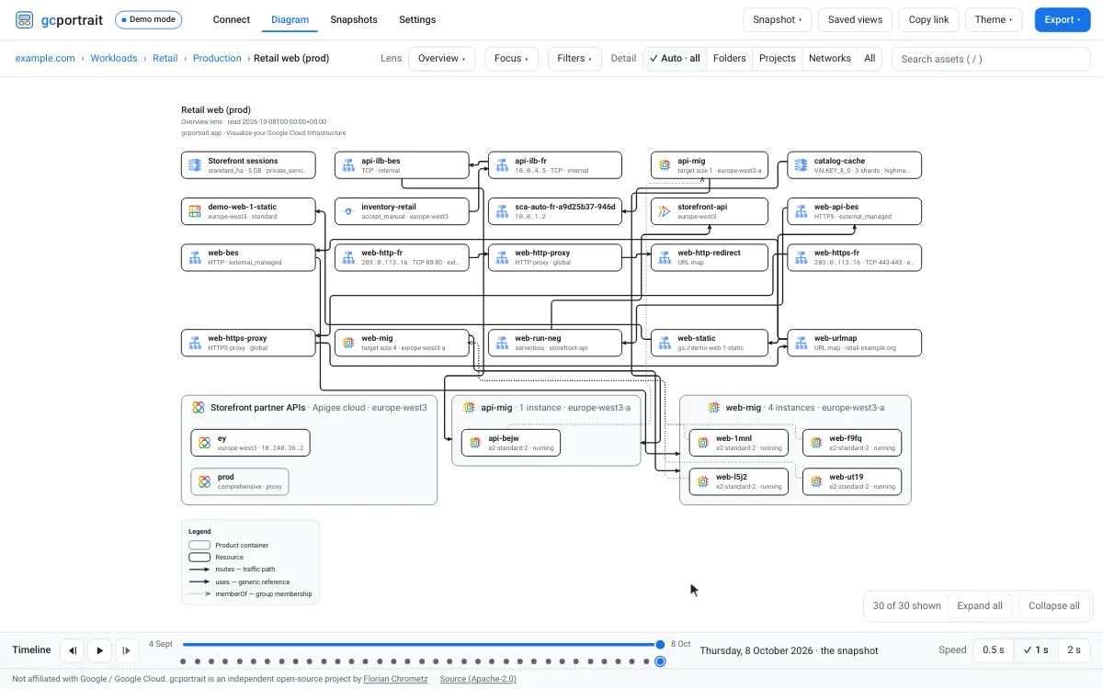Set playback speed to 2 s
The height and width of the screenshot is (689, 1103).
pyautogui.click(x=1074, y=649)
